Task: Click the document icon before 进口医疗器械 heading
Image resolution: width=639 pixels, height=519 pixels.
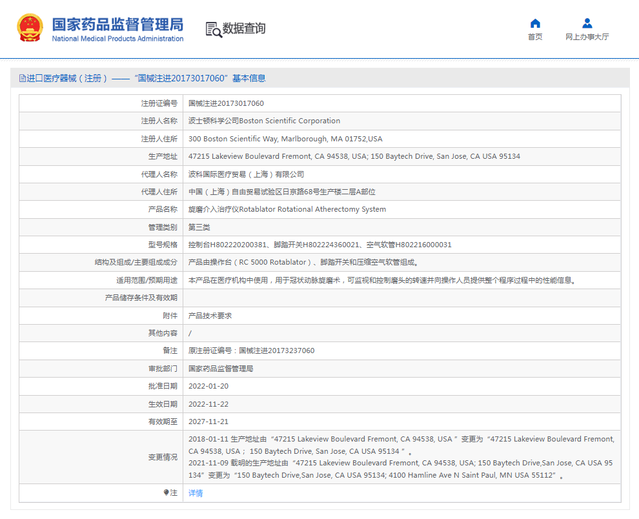Action: click(x=23, y=78)
